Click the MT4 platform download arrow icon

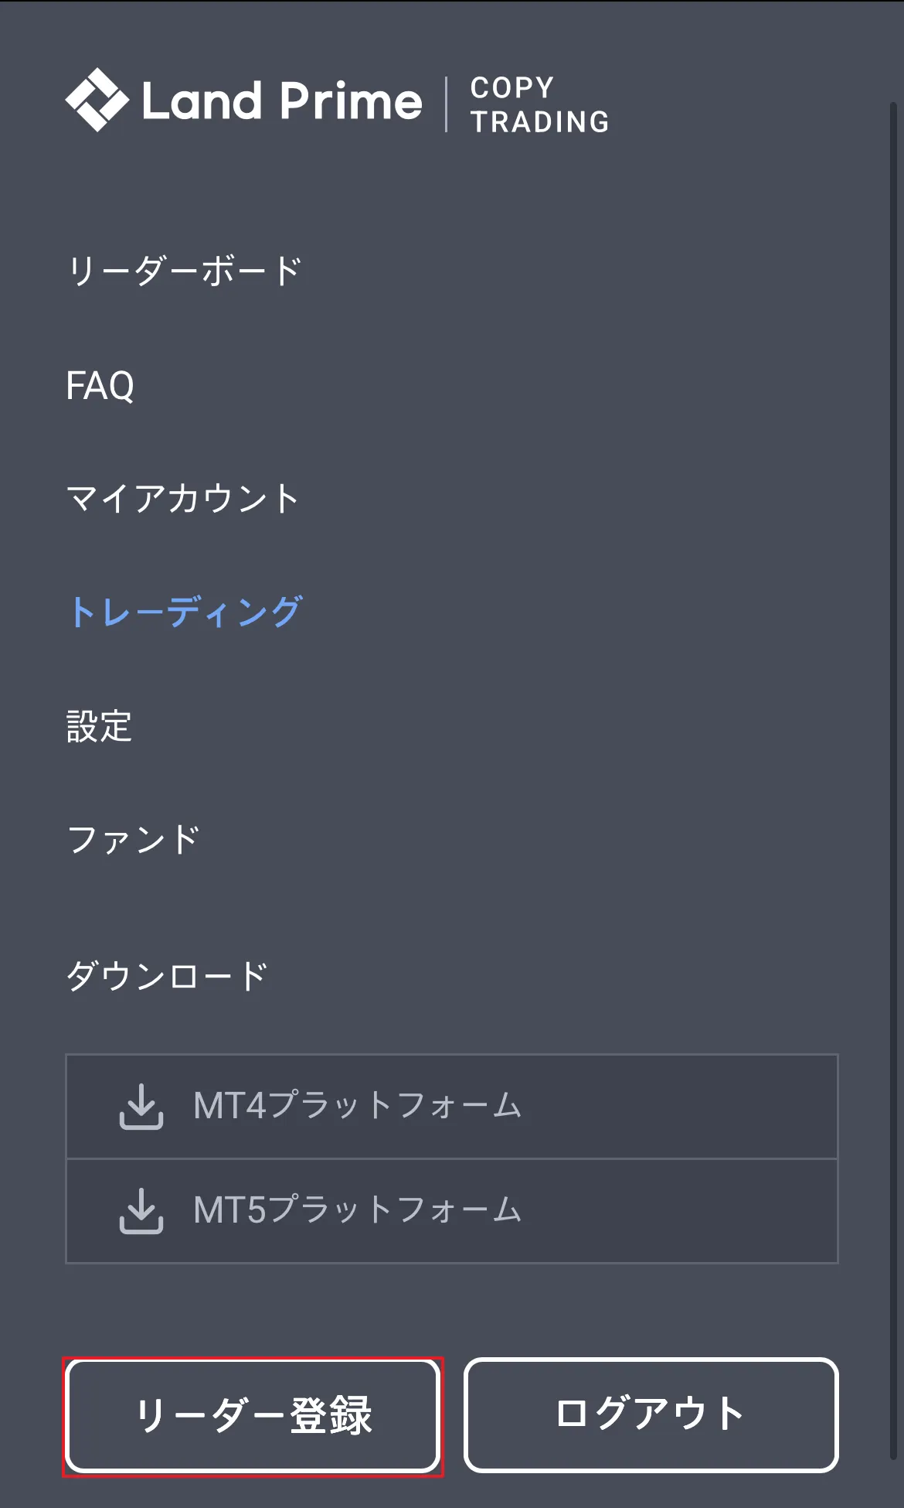(141, 1107)
